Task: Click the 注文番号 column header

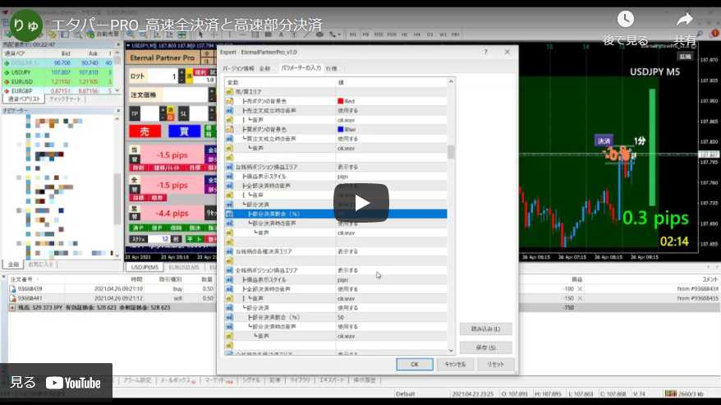Action: click(x=21, y=279)
